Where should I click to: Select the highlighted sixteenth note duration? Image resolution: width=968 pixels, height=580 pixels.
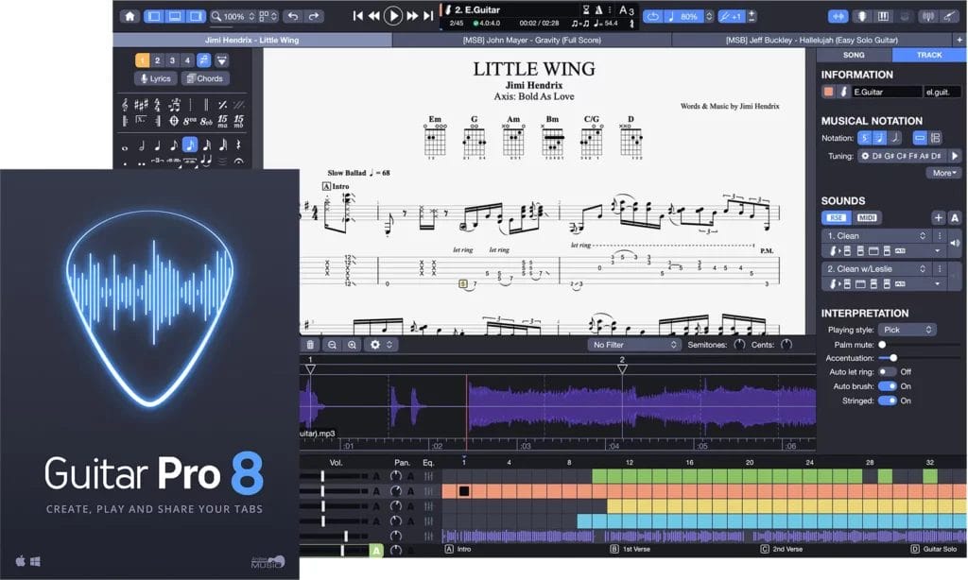(190, 145)
